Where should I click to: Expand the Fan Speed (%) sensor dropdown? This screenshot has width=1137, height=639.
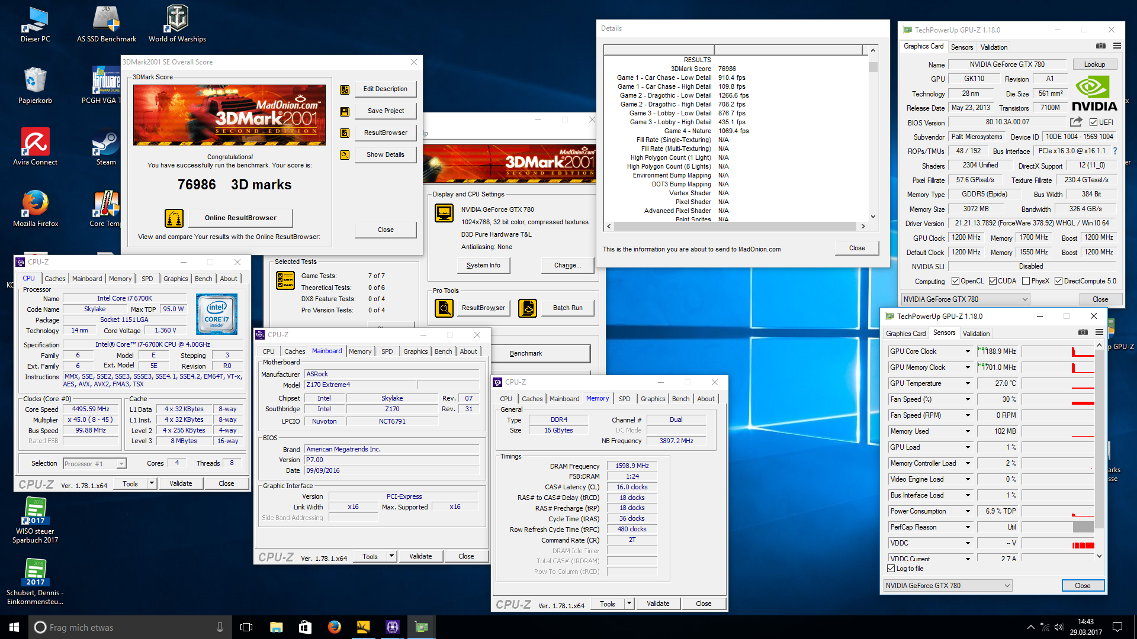click(x=968, y=399)
